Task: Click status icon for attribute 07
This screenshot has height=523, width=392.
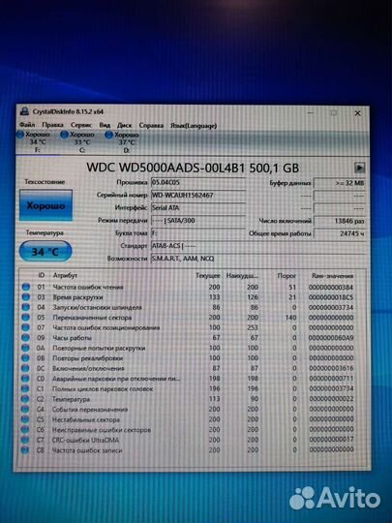Action: (26, 327)
